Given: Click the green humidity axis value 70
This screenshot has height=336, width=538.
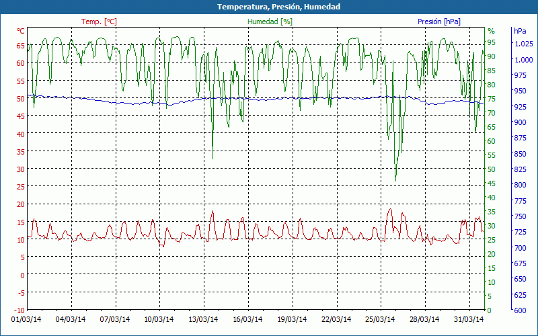Looking at the screenshot, I should pos(492,113).
